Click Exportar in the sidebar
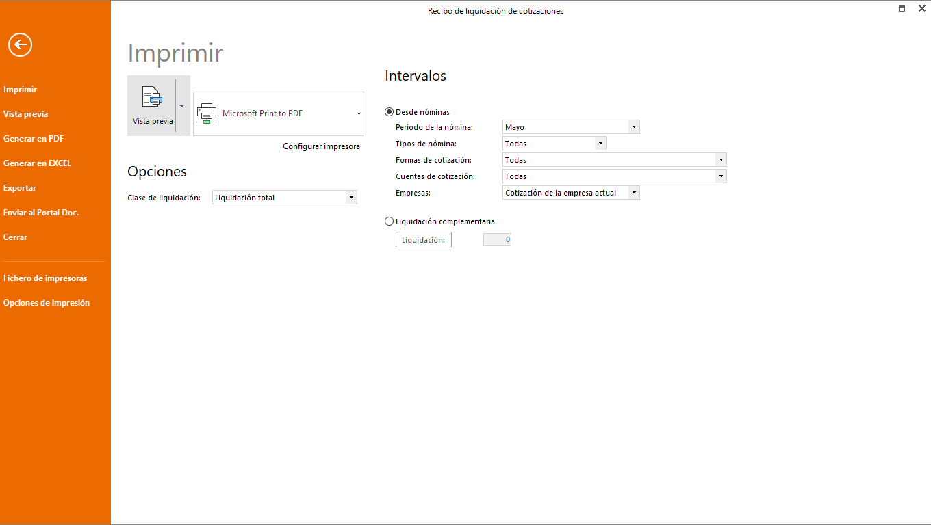This screenshot has height=525, width=931. pos(20,188)
